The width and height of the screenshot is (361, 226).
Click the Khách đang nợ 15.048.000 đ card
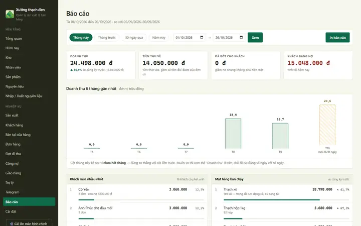[318, 65]
